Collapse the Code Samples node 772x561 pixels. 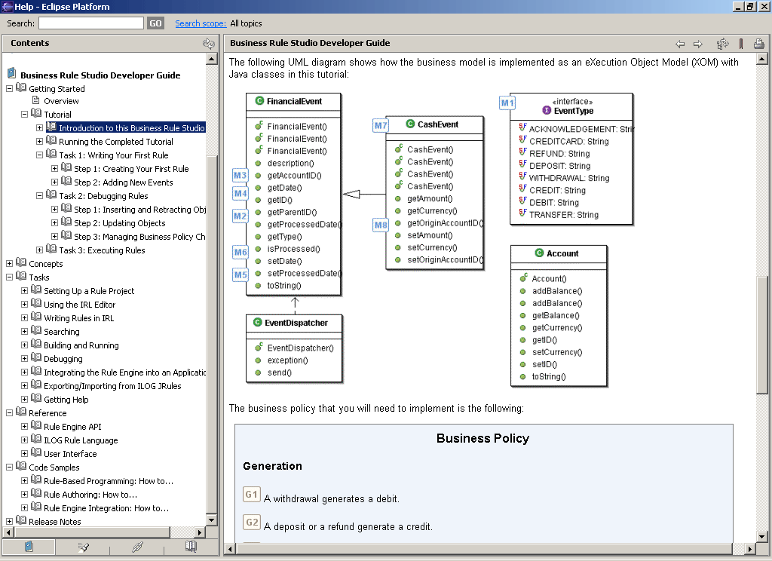point(9,467)
